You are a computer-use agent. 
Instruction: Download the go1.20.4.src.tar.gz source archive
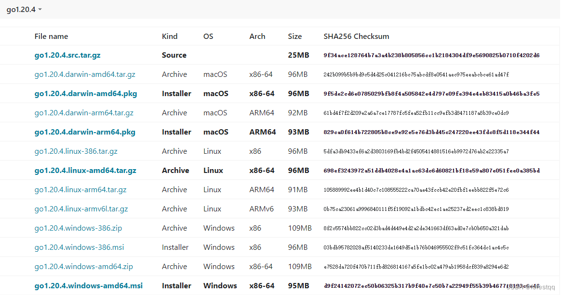click(67, 55)
